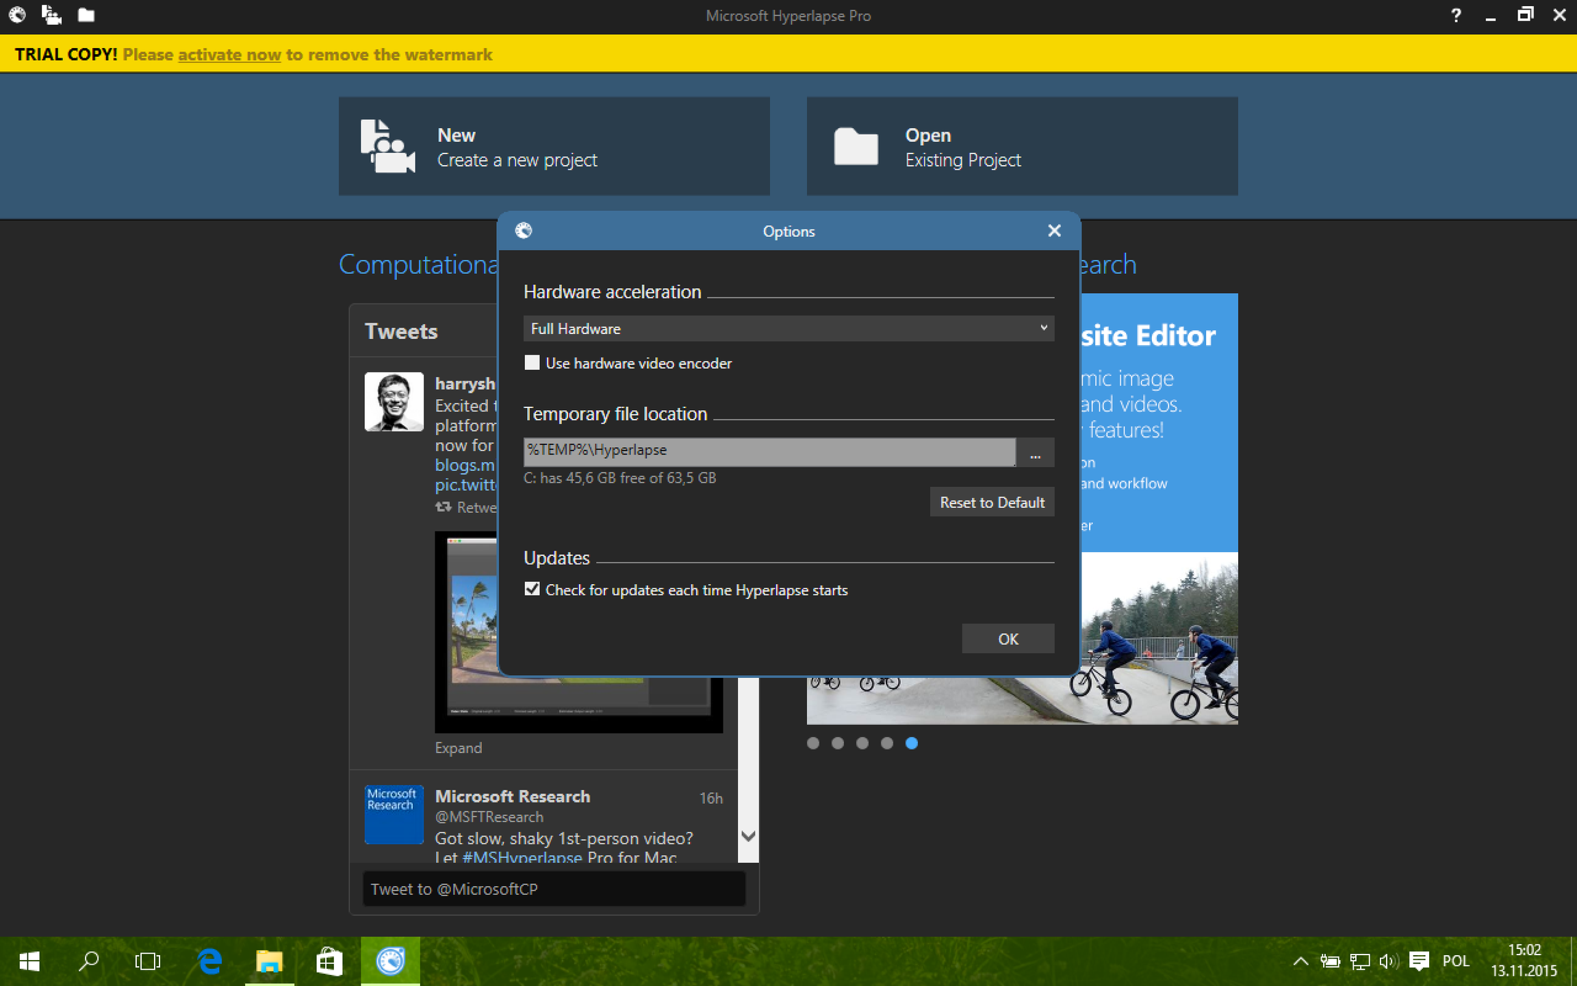This screenshot has width=1577, height=986.
Task: Click the Tweet to @MicrosoftCP input field
Action: pyautogui.click(x=554, y=889)
